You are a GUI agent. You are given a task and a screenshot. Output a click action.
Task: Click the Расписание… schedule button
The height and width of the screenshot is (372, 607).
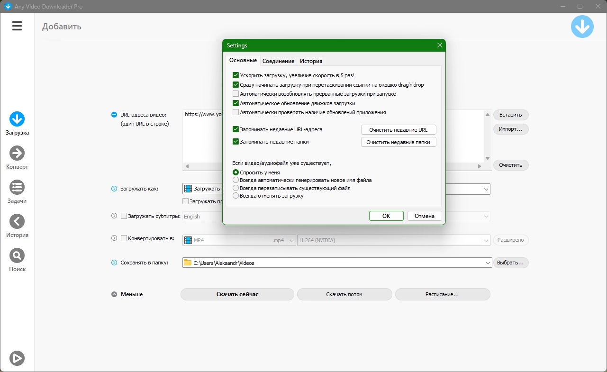443,294
